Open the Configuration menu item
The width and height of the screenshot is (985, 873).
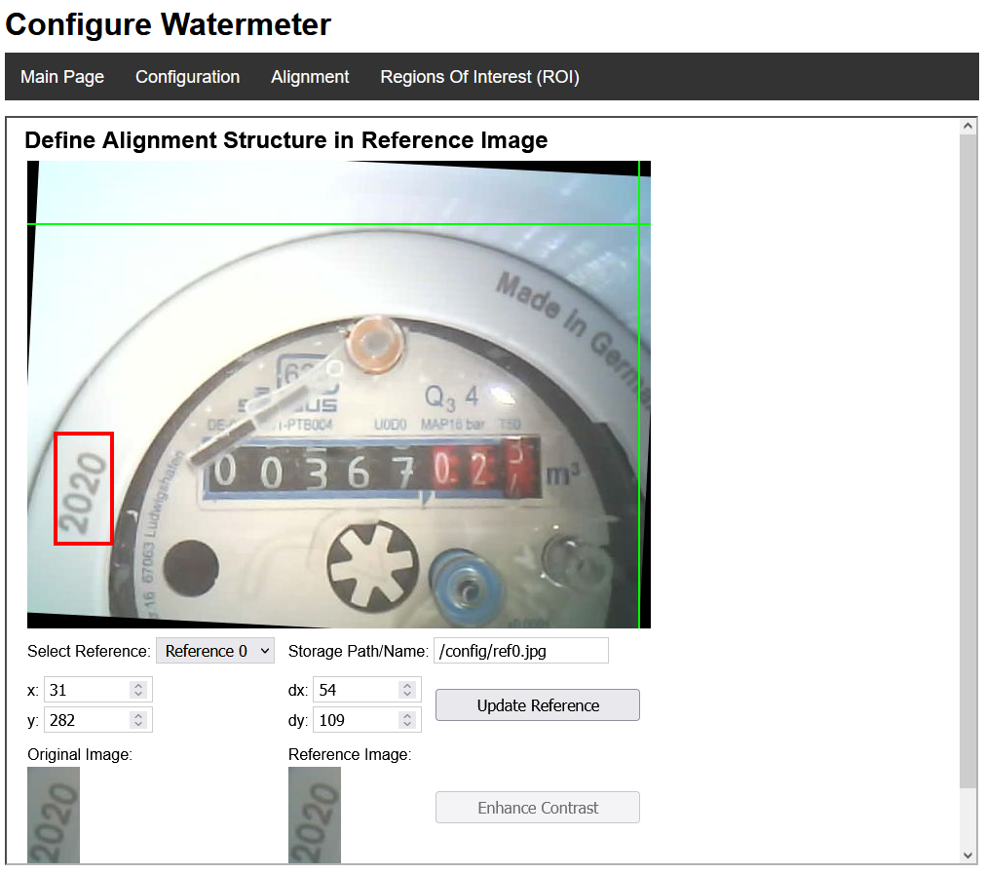187,77
